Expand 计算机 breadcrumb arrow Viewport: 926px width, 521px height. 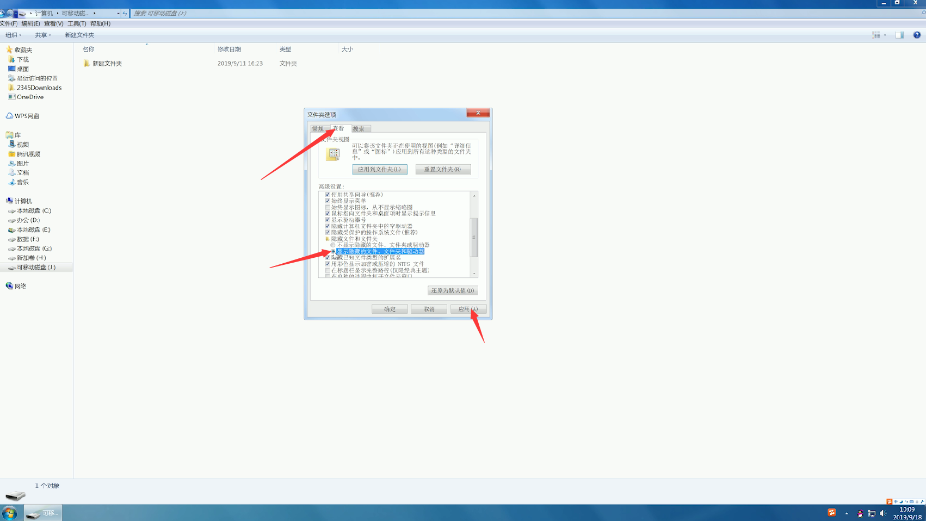(57, 13)
